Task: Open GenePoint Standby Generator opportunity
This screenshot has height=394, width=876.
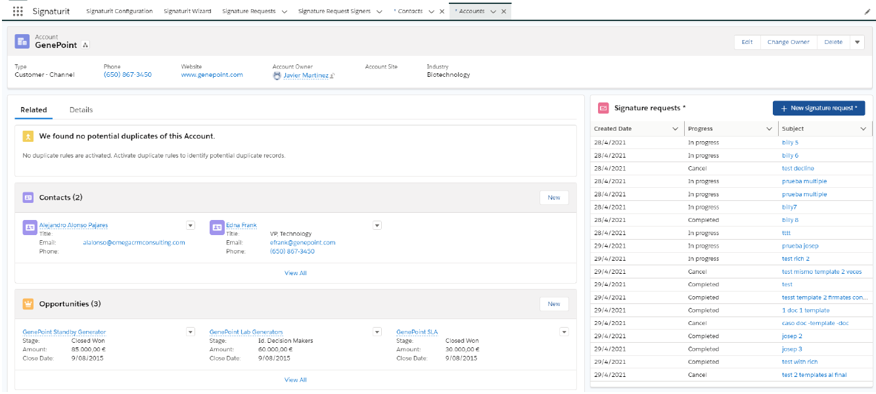Action: (64, 332)
